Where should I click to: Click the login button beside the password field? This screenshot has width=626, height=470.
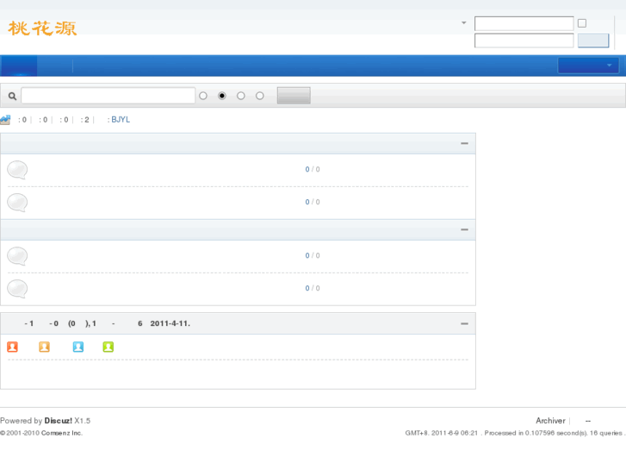tap(593, 41)
